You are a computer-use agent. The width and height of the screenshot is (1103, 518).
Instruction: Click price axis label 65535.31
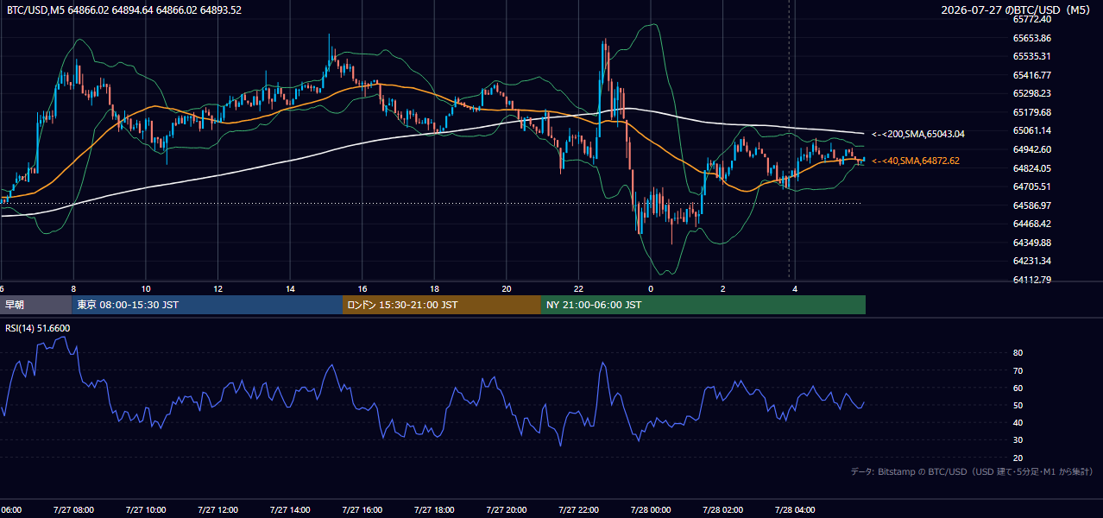pyautogui.click(x=1032, y=56)
